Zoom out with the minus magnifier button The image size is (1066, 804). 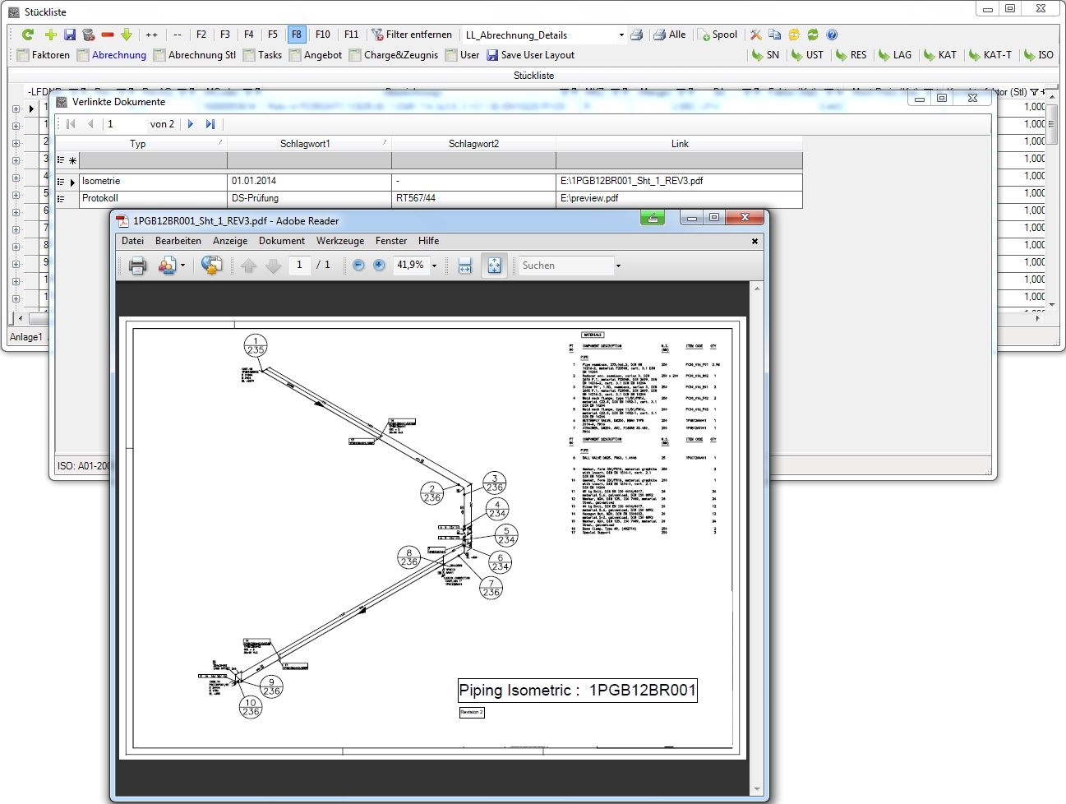point(358,266)
